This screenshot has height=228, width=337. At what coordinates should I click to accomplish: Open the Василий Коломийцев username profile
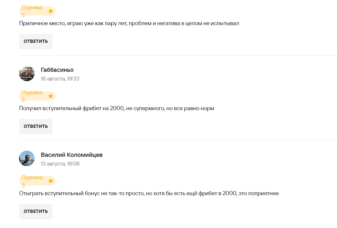(x=72, y=155)
